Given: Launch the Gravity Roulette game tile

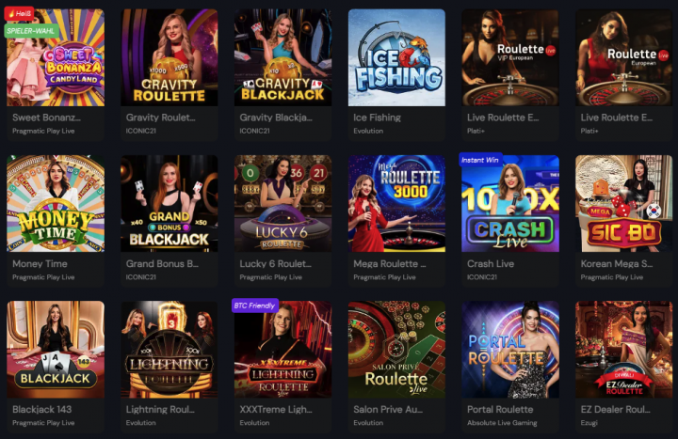Looking at the screenshot, I should click(x=169, y=57).
